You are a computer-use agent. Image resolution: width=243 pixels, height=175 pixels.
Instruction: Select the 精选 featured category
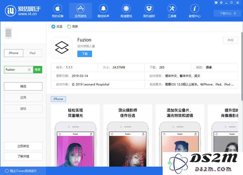23,86
